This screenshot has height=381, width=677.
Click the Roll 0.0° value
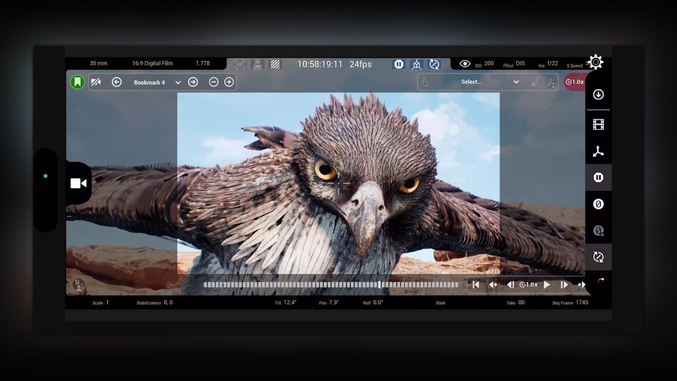[x=373, y=302]
